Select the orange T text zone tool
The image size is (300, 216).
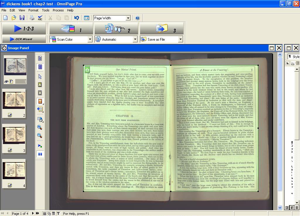pyautogui.click(x=40, y=101)
